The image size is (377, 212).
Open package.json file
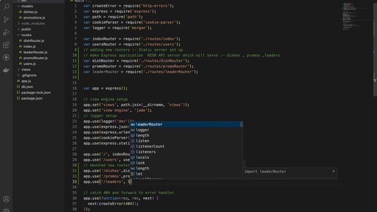tap(32, 98)
